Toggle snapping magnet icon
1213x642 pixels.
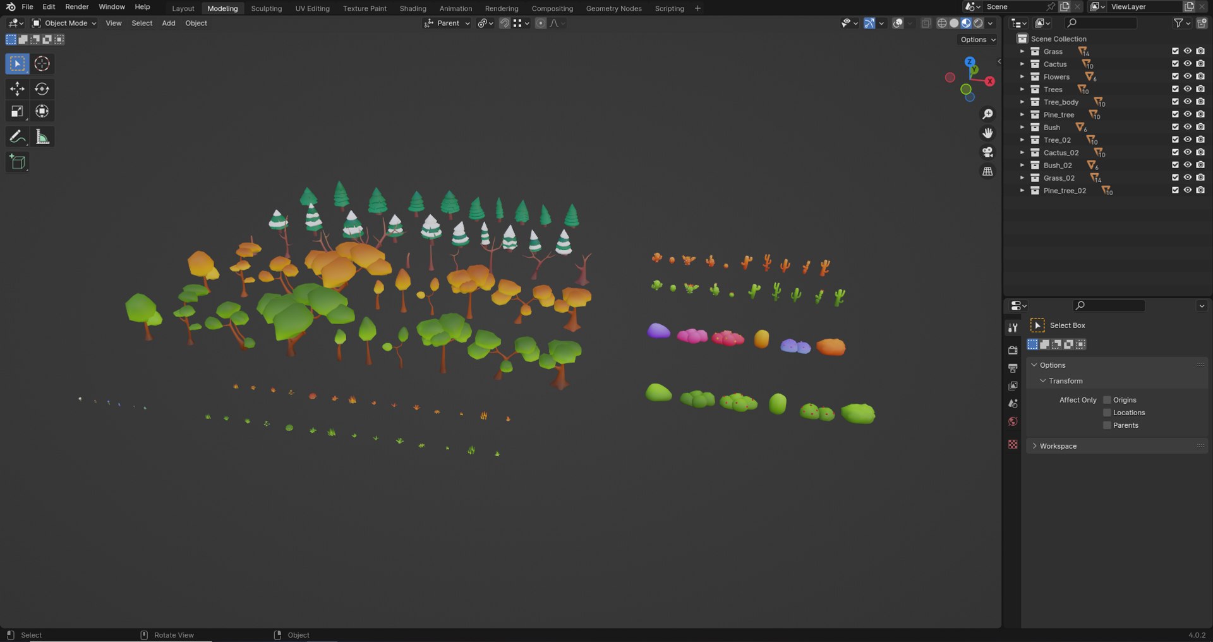point(504,23)
